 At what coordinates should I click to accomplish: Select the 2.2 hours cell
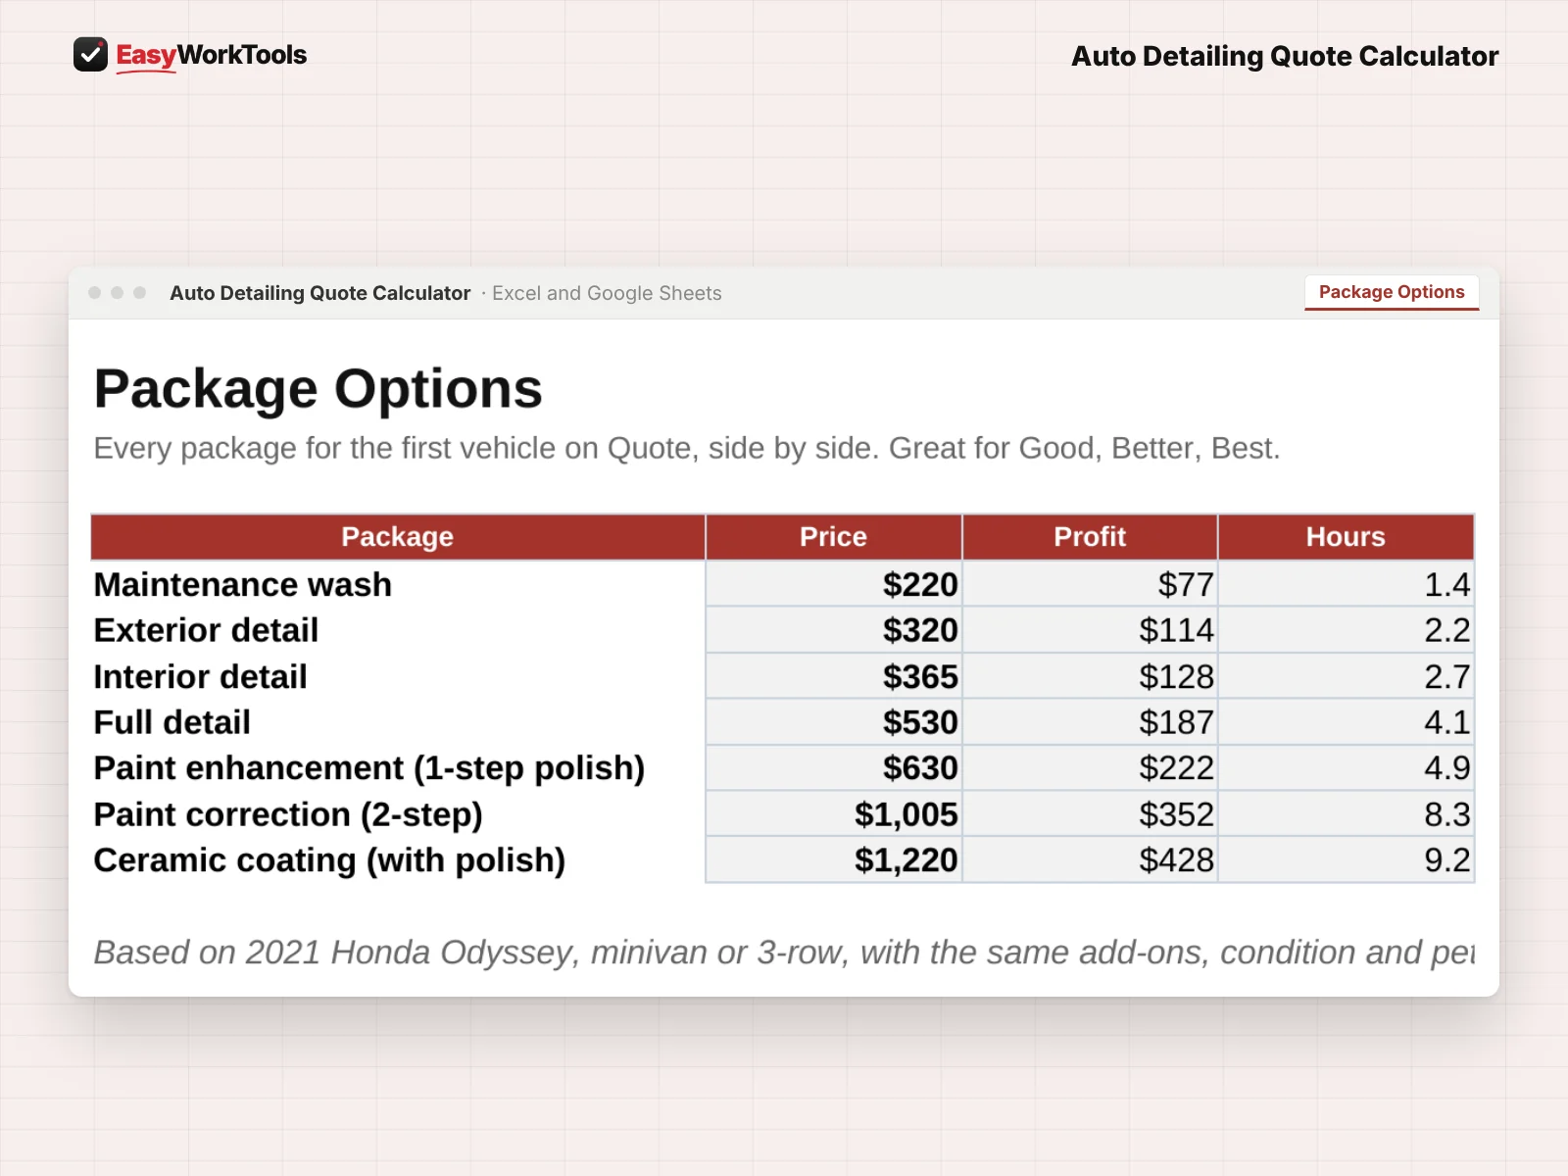1347,630
